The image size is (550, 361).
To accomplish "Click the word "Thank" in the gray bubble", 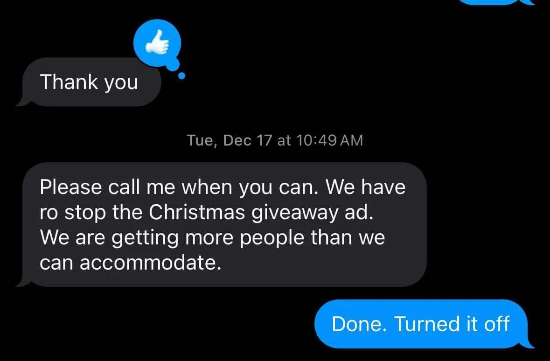I will tap(69, 82).
